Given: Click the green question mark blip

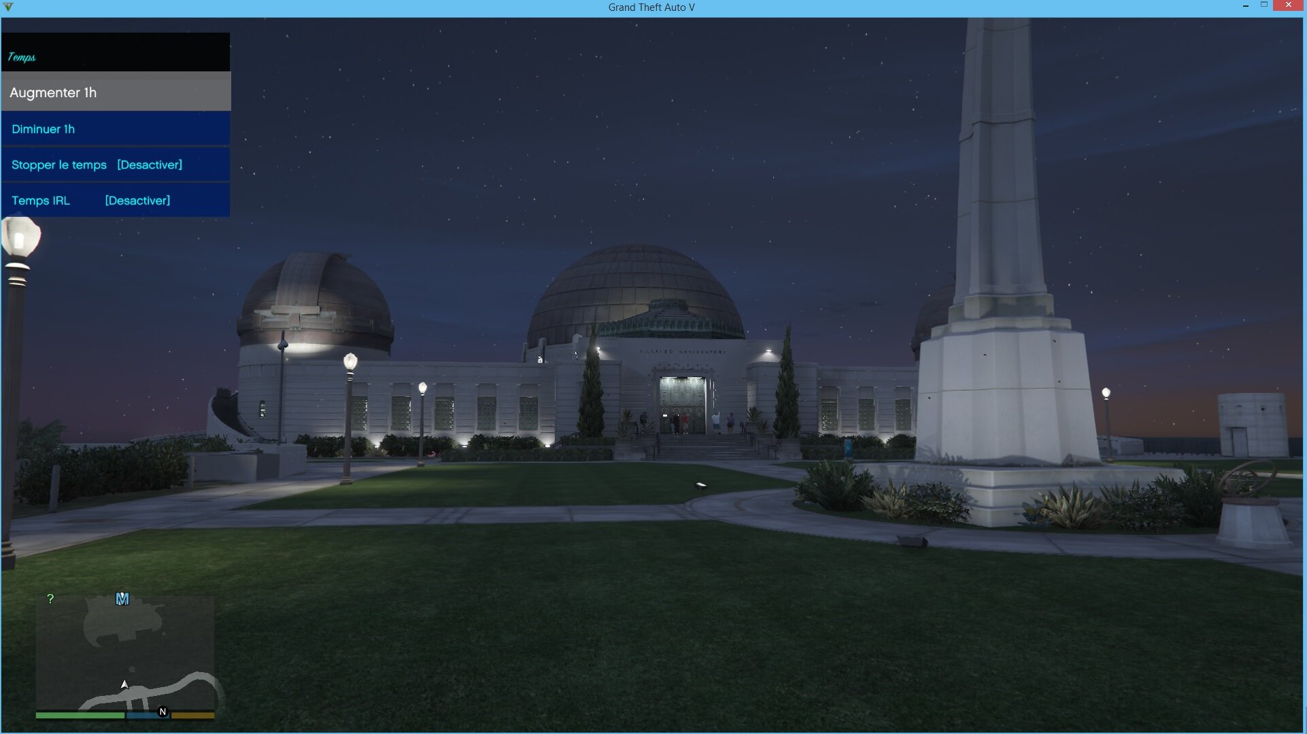Looking at the screenshot, I should point(50,599).
